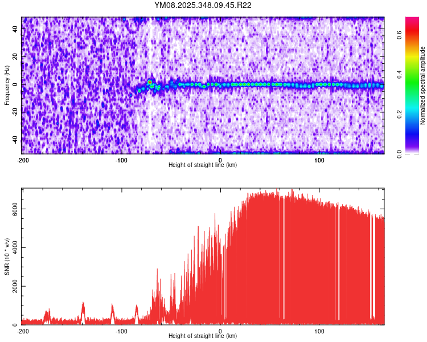Click the SNR plot's Height of straight line label
427x342 pixels.
tap(203, 336)
